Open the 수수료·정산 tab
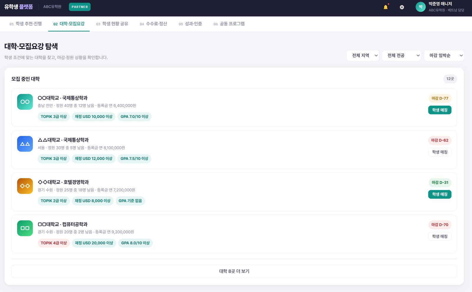This screenshot has height=292, width=472. (153, 24)
